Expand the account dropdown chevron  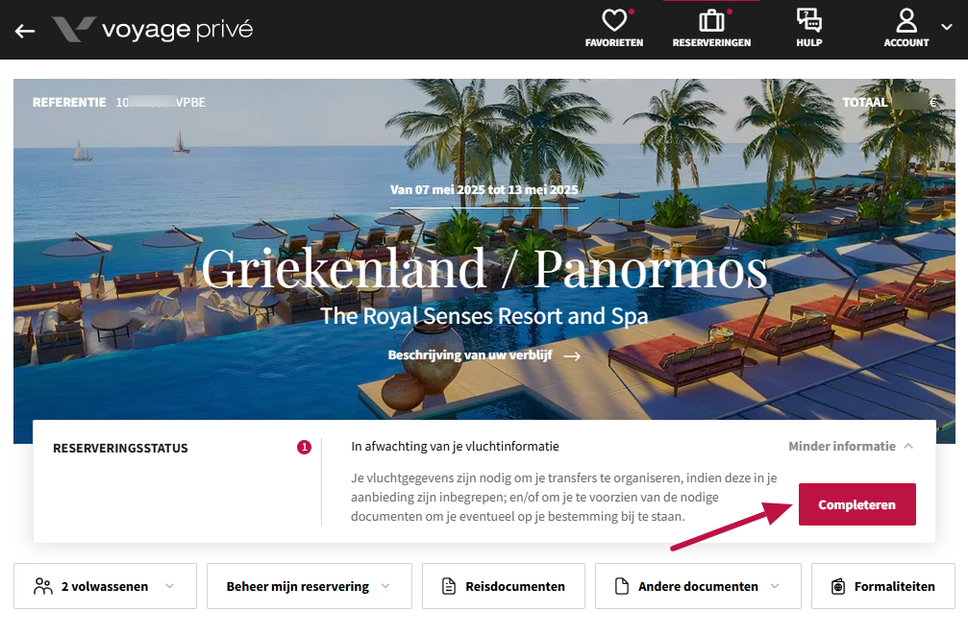point(947,27)
